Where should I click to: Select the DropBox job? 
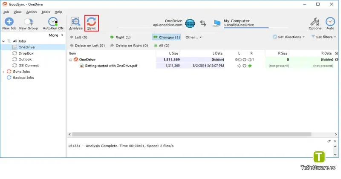(26, 53)
